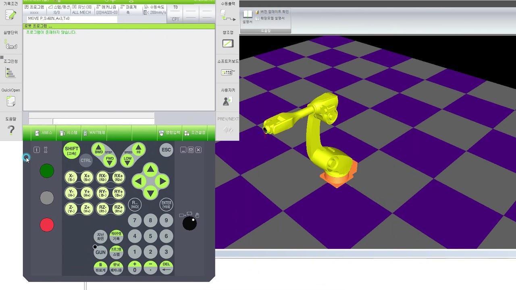Toggle the SHIFT 고속 key
This screenshot has width=516, height=290.
click(72, 151)
